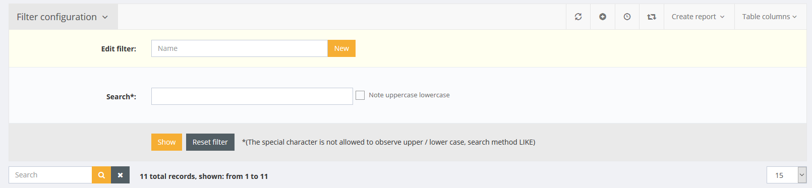Click the orange New button
This screenshot has height=188, width=812.
[341, 48]
